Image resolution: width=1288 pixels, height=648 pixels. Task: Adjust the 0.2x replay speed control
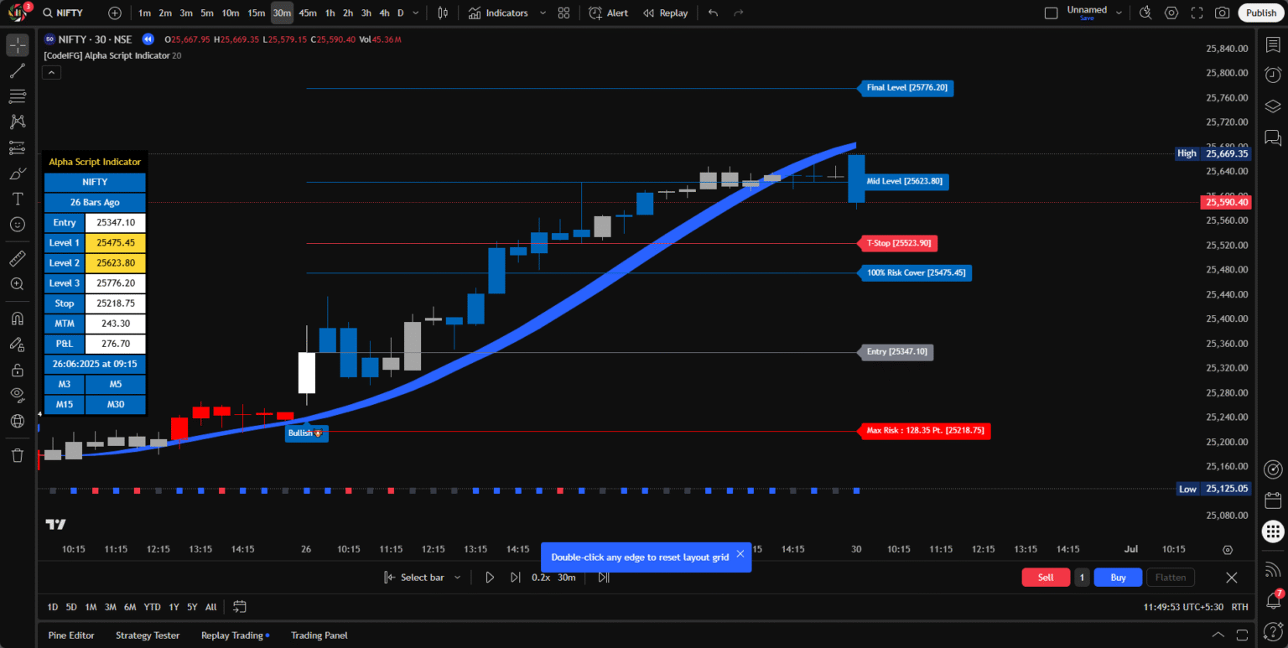[x=542, y=577]
